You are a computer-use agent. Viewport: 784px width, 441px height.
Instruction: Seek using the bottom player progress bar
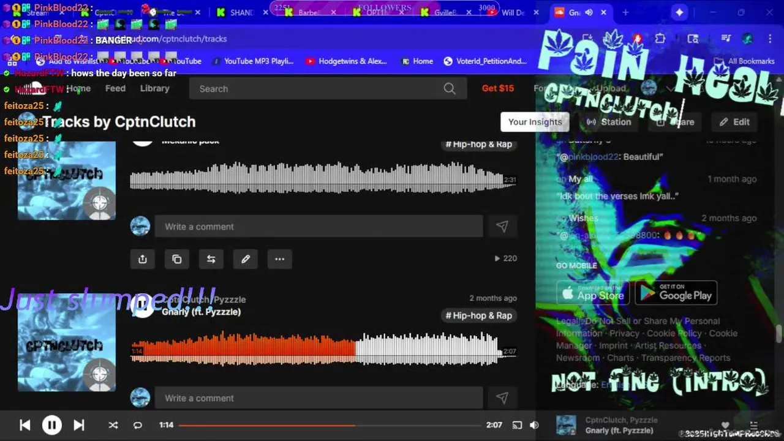(330, 425)
